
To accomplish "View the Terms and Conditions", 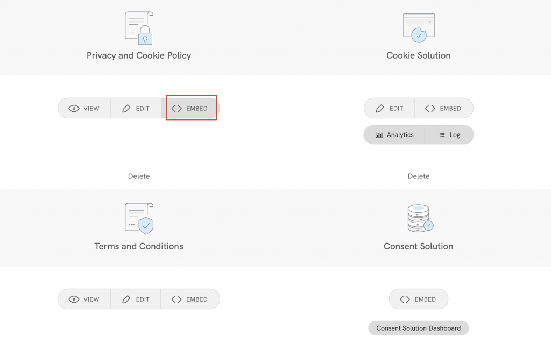I will coord(84,299).
